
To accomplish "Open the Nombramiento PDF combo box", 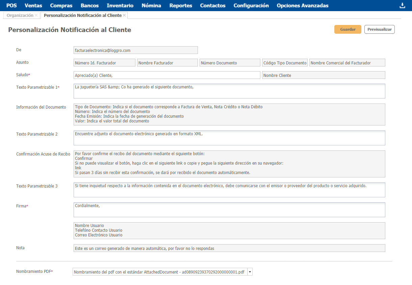I will tap(160, 272).
